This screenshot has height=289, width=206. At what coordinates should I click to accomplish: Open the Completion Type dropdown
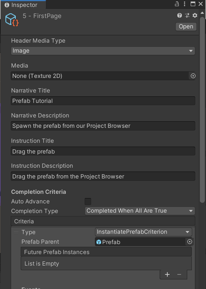(140, 211)
